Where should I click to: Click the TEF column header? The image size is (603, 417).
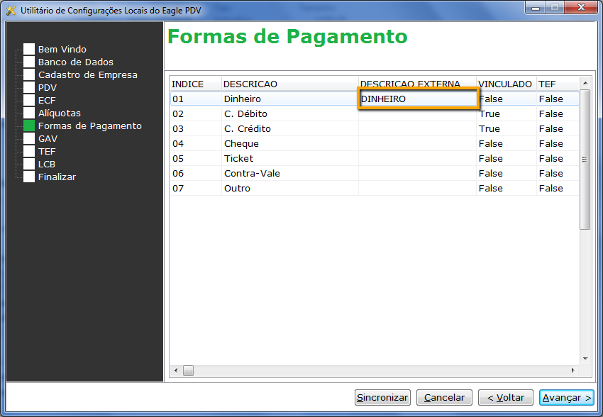click(558, 84)
